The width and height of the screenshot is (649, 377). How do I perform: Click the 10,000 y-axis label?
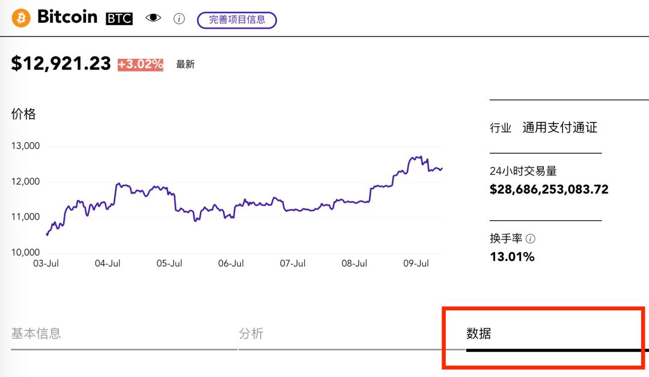[25, 252]
